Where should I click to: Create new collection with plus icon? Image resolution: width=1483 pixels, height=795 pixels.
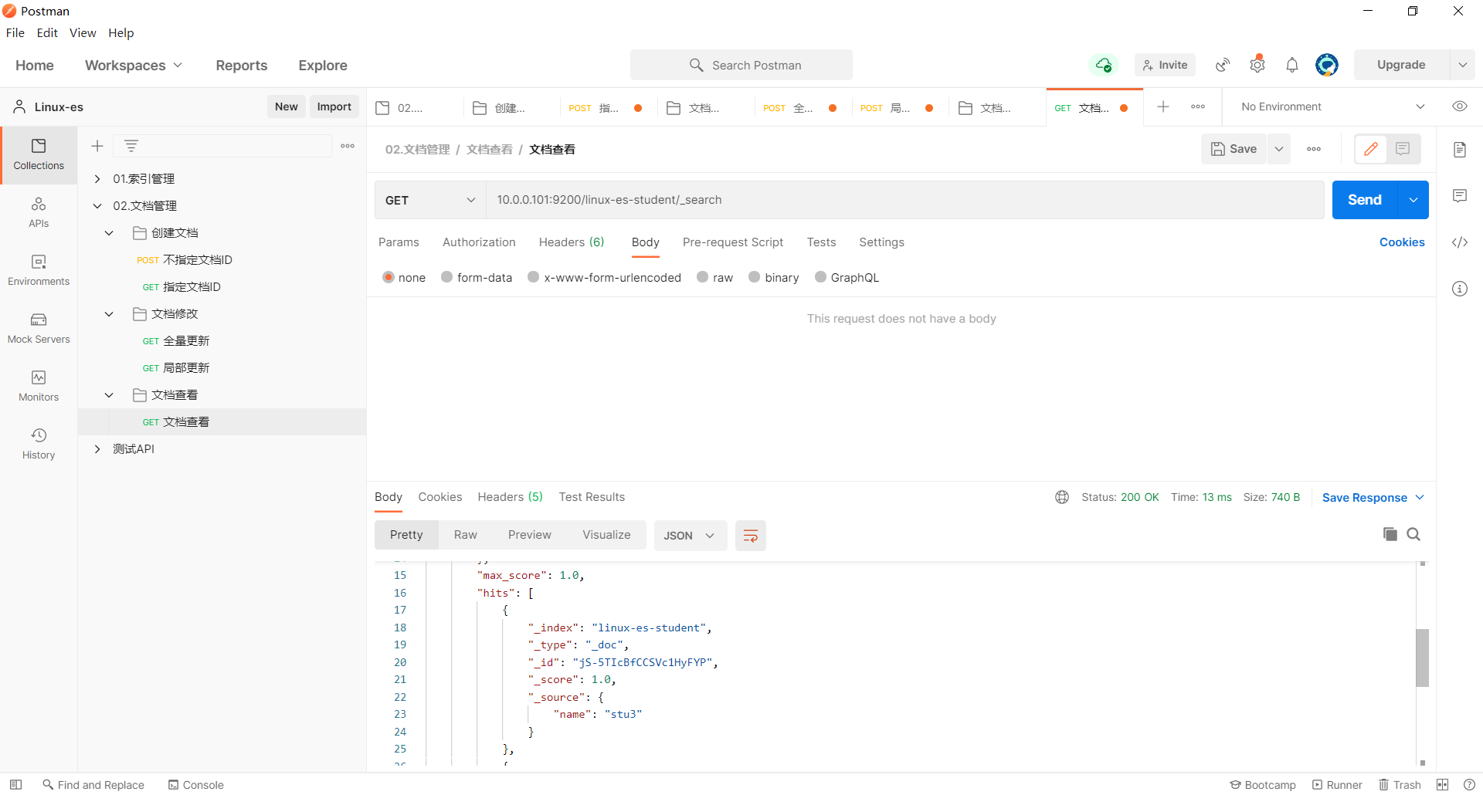click(97, 146)
